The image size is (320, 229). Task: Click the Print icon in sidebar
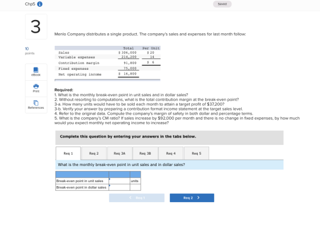coord(36,86)
